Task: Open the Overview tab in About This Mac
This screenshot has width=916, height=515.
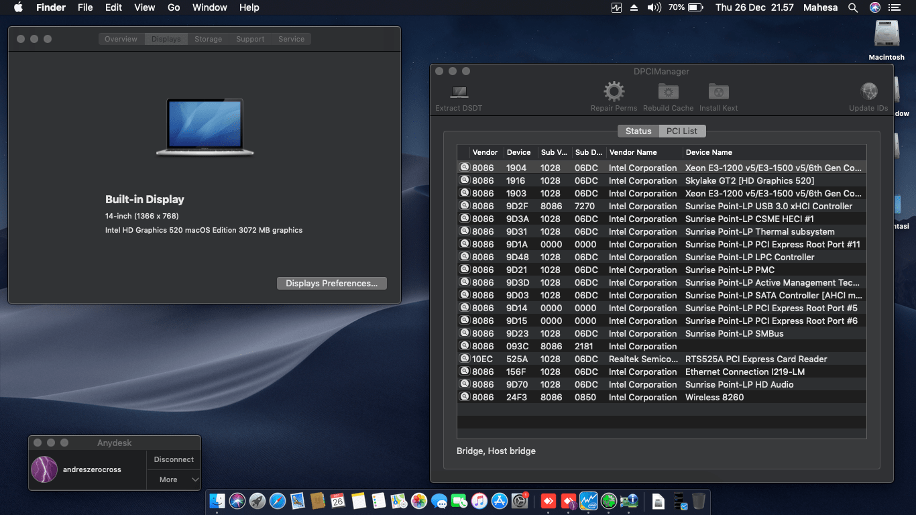Action: 121,39
